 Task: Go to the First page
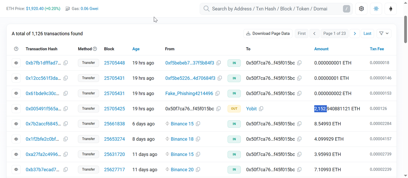pyautogui.click(x=302, y=33)
